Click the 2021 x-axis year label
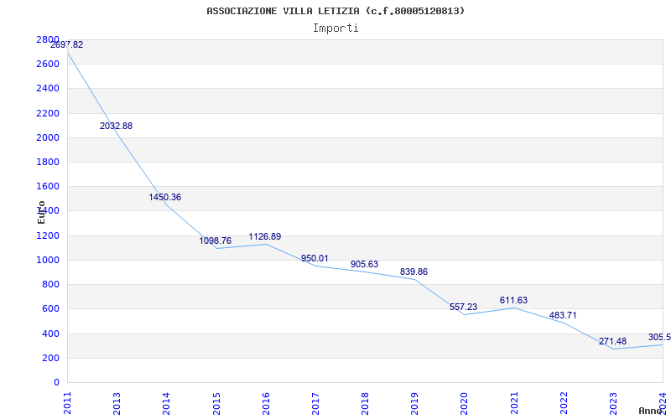Image resolution: width=671 pixels, height=419 pixels. pyautogui.click(x=514, y=403)
